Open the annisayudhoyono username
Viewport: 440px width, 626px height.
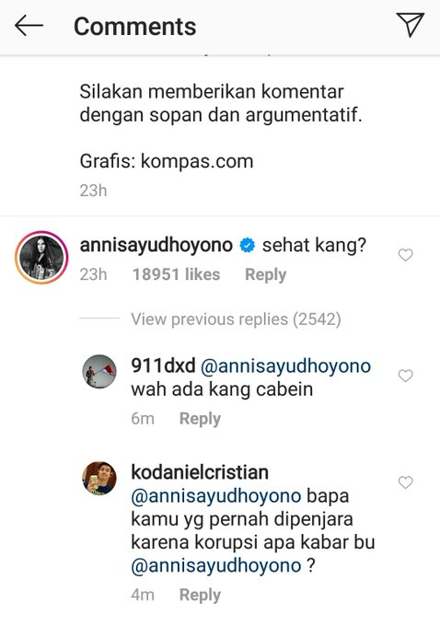[x=156, y=245]
